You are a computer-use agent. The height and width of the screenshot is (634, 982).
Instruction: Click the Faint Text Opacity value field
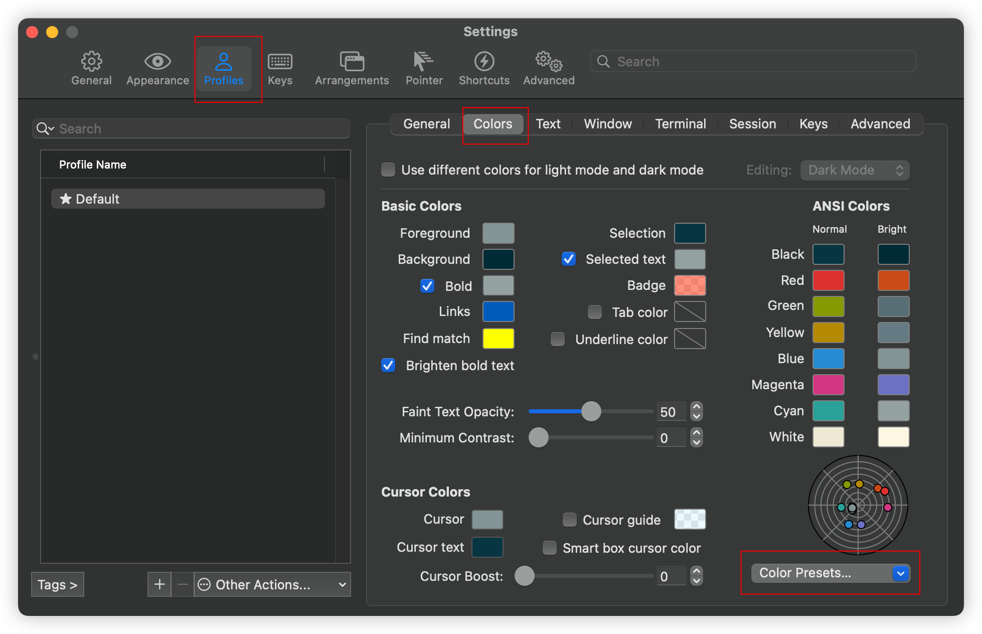tap(672, 412)
